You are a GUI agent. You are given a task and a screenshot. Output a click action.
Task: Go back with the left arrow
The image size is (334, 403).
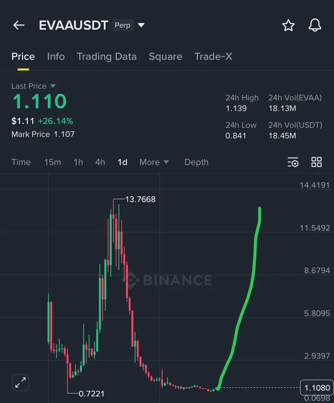pyautogui.click(x=19, y=25)
